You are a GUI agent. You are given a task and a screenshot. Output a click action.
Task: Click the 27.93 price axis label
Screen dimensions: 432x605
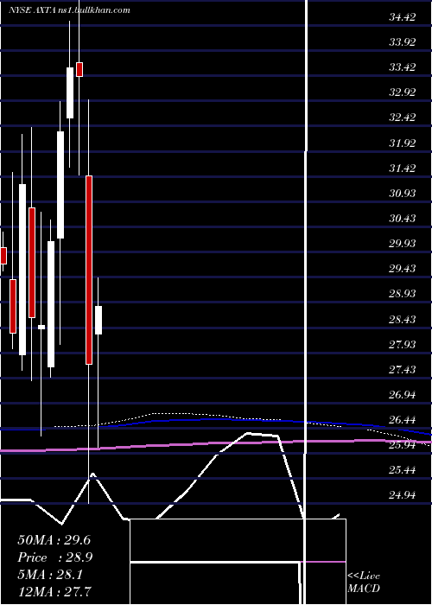tap(403, 345)
